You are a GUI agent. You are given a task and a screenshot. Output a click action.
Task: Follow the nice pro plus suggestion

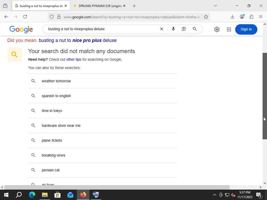(78, 40)
